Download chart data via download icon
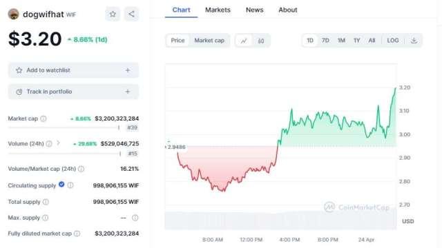Screen dimensions: 442x248 tap(414, 41)
